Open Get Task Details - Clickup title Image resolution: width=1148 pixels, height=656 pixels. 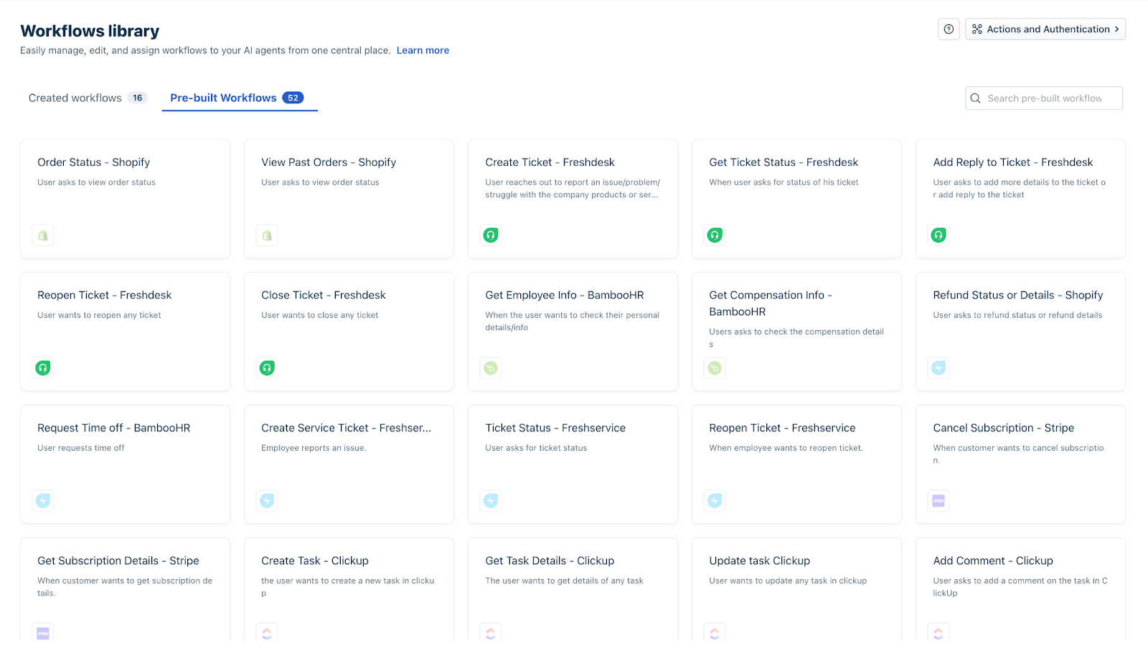(x=550, y=561)
